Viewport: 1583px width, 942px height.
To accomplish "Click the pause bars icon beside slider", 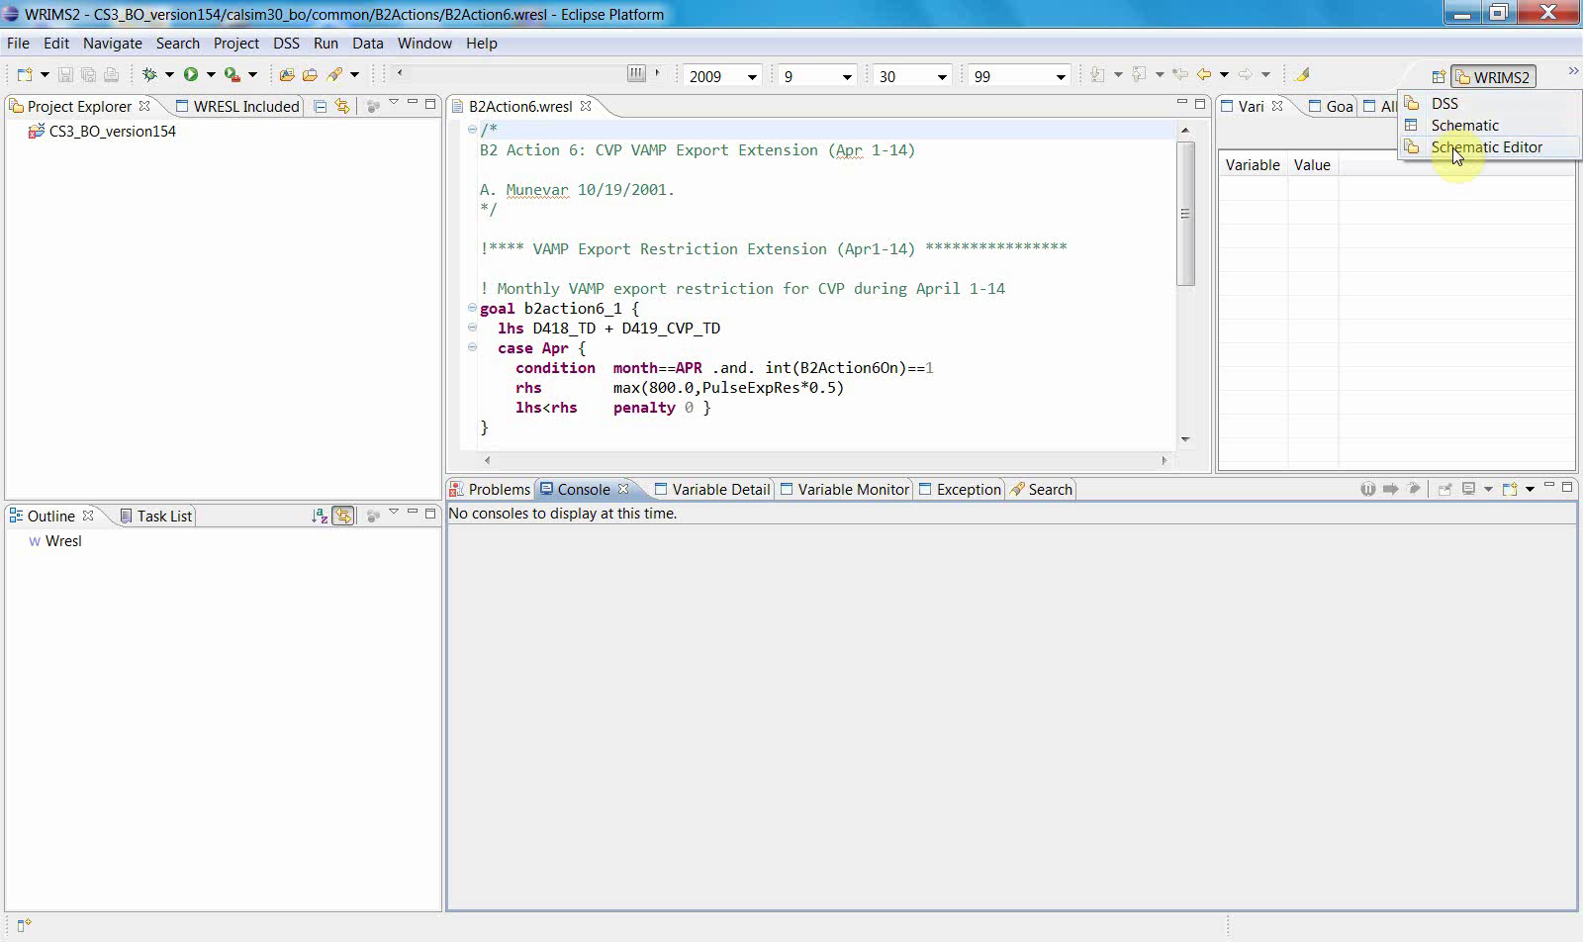I will [x=636, y=73].
